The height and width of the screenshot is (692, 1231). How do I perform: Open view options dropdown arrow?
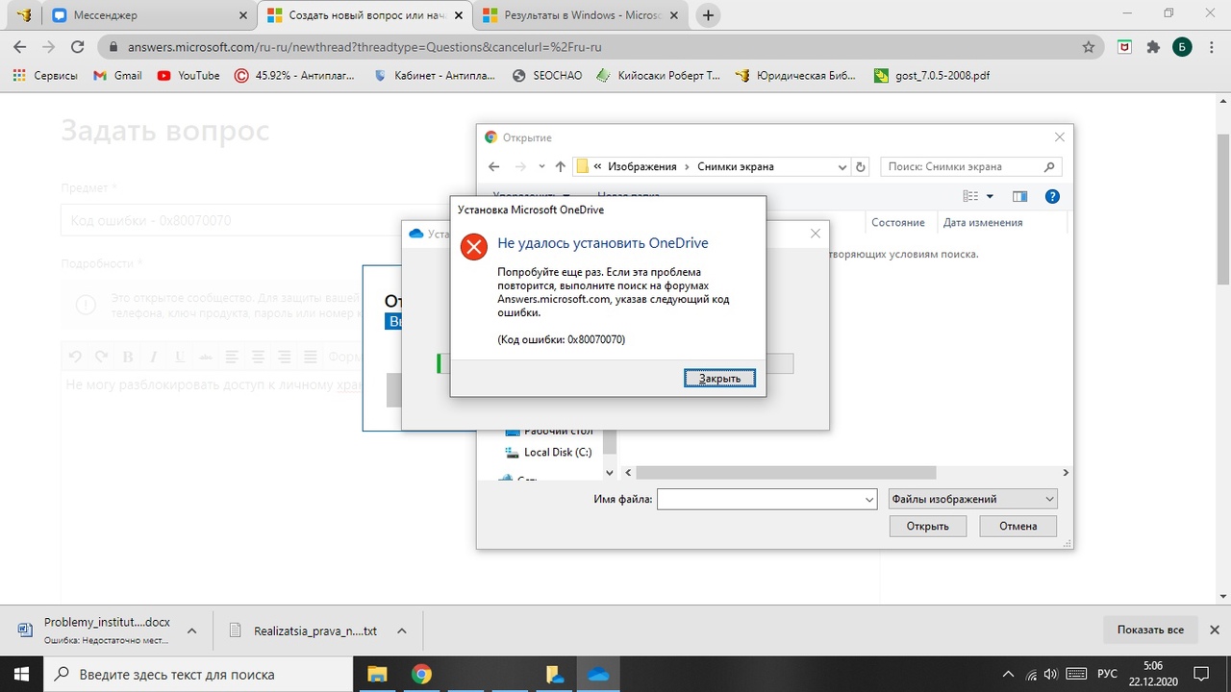click(990, 196)
